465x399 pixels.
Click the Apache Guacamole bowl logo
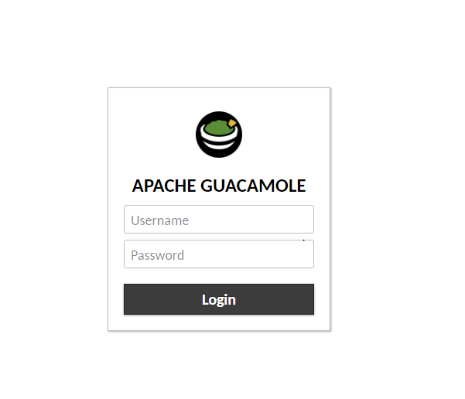point(219,135)
